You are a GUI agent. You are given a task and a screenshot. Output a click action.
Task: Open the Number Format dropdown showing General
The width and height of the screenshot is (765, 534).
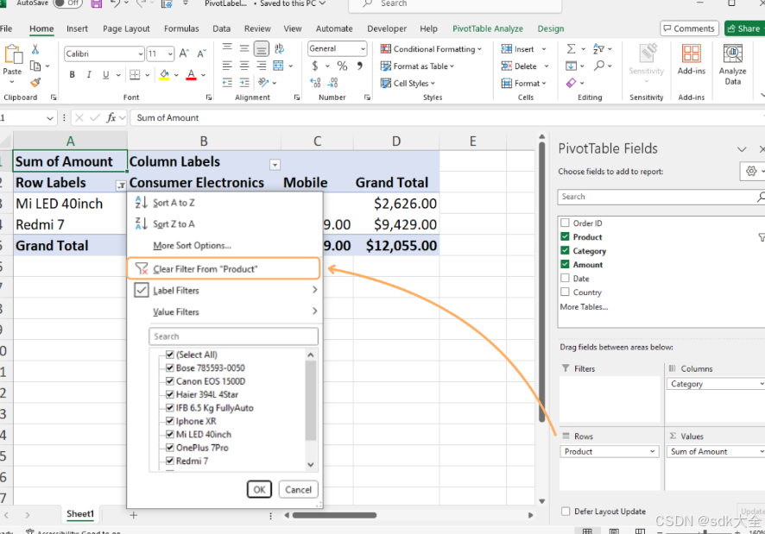click(x=336, y=48)
